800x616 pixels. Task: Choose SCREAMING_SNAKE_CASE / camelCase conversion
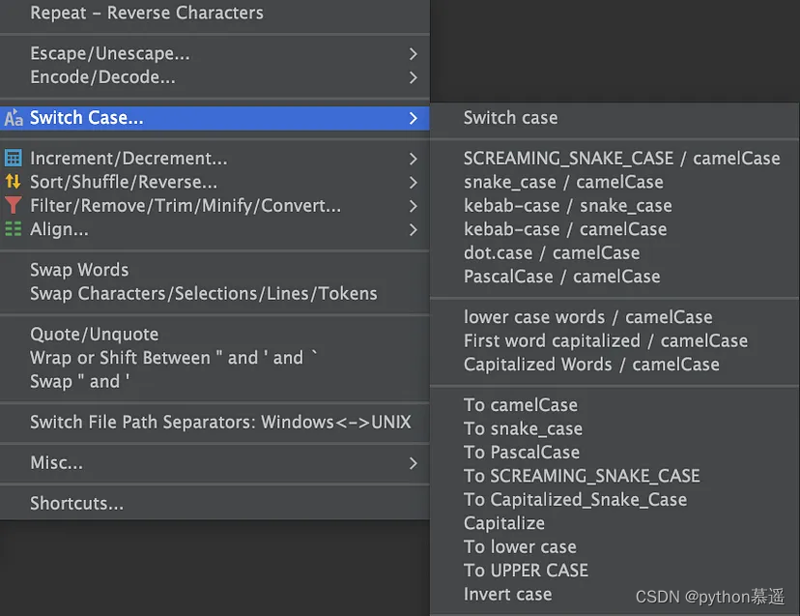click(621, 159)
